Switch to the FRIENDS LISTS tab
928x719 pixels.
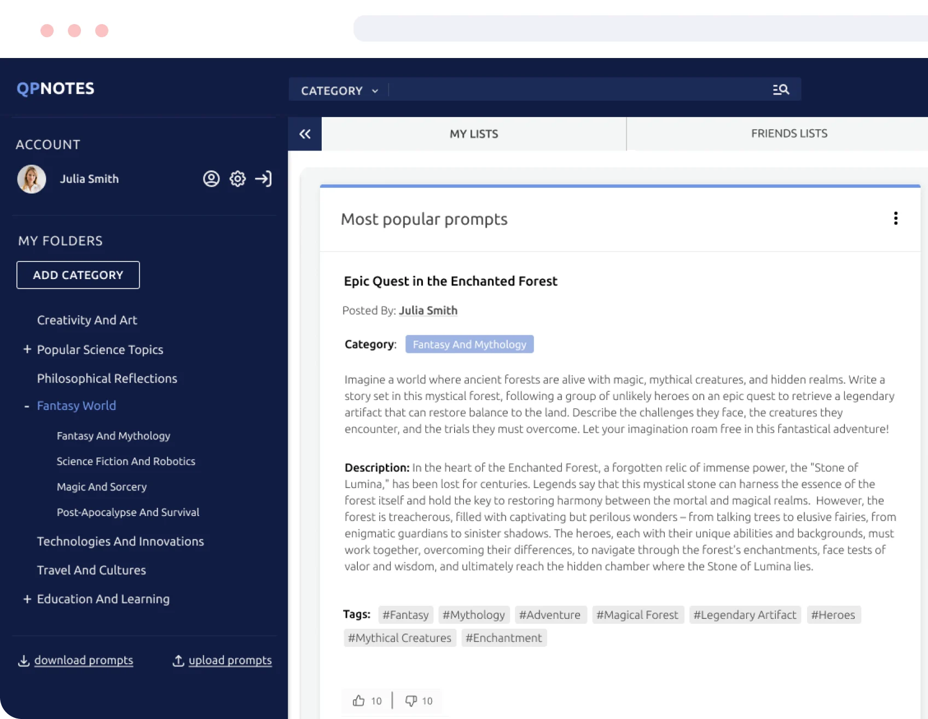pos(788,134)
